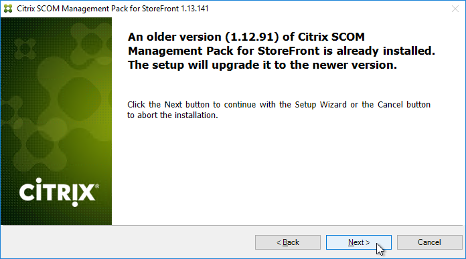Image resolution: width=466 pixels, height=259 pixels.
Task: Click 'Citrix SCOM' text in the bold heading
Action: coord(331,37)
